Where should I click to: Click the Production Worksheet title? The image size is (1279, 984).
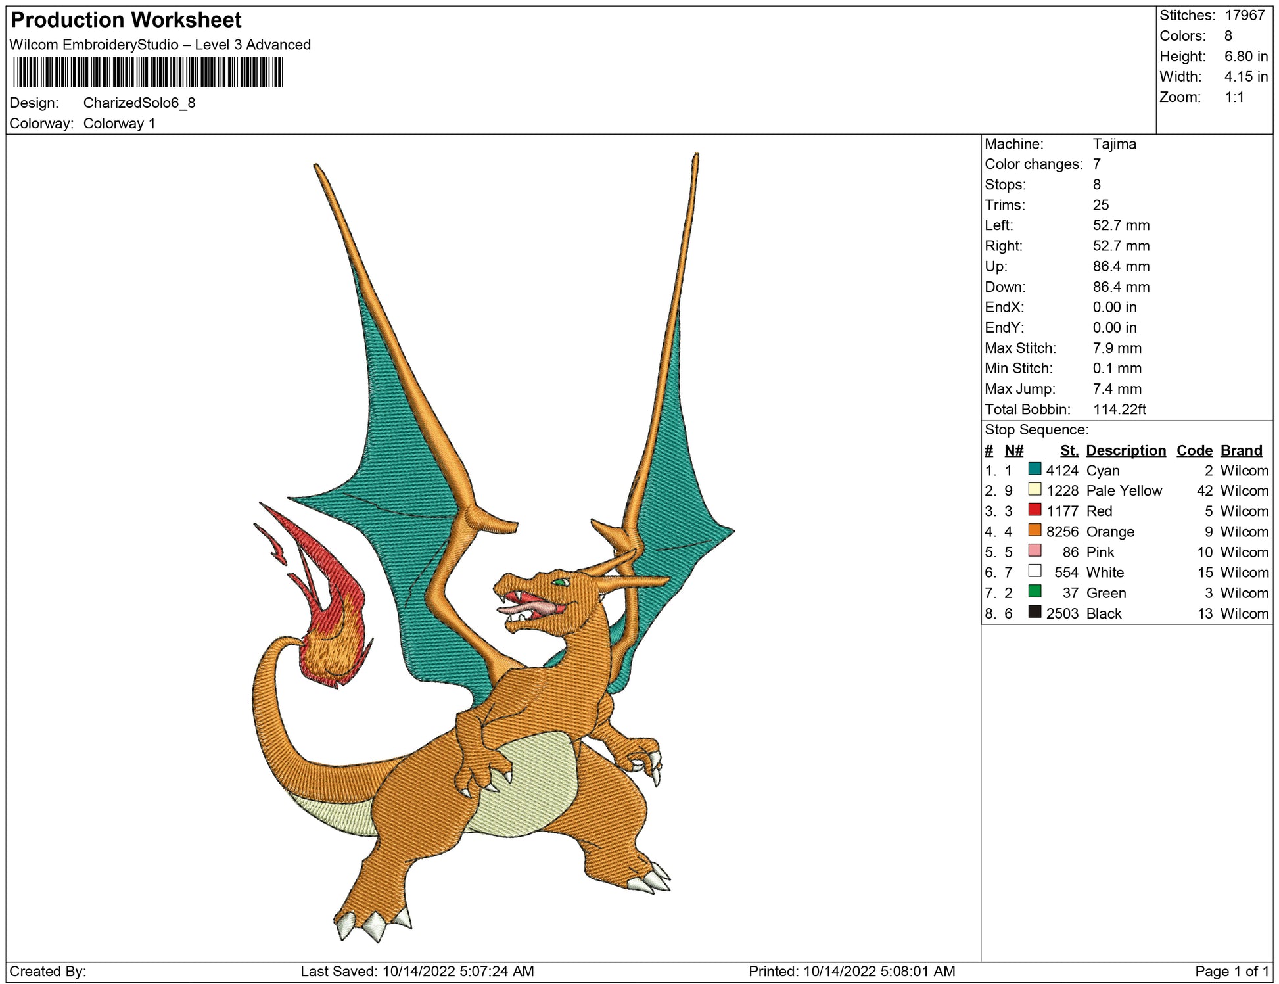126,20
